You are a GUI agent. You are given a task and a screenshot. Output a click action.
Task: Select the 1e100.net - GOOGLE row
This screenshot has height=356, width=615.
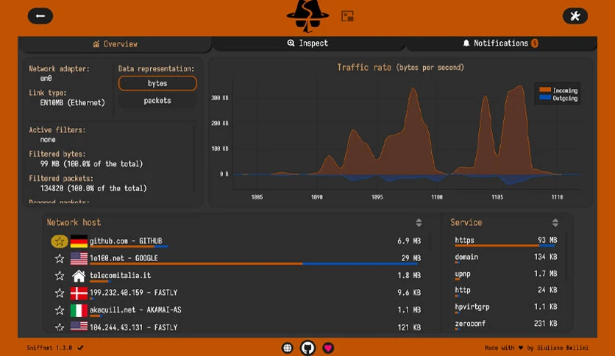[x=236, y=259]
